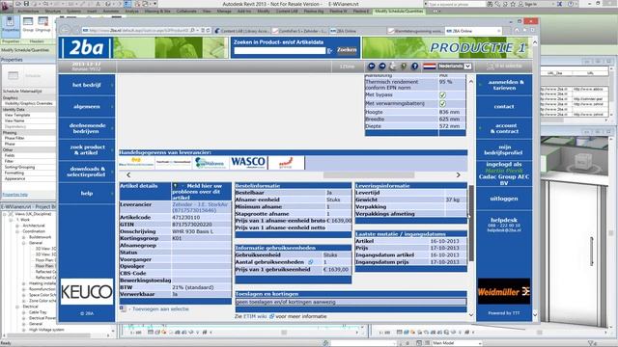Click the external-link icon after Aantal gebruikseenheden
This screenshot has height=347, width=618.
(311, 262)
